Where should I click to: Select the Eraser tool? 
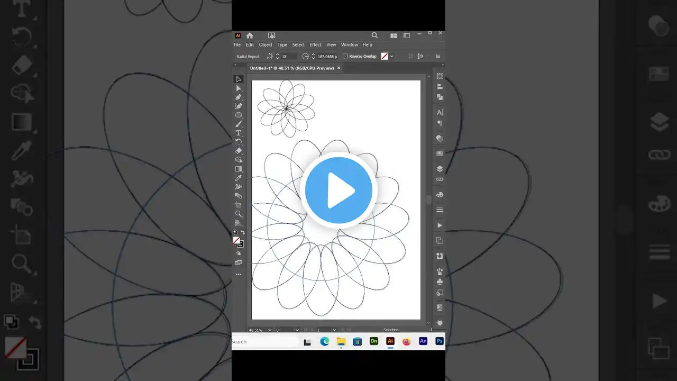click(x=239, y=150)
